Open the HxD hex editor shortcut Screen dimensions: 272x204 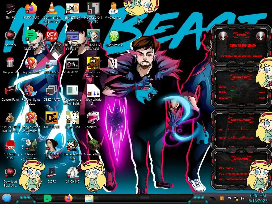click(x=72, y=11)
